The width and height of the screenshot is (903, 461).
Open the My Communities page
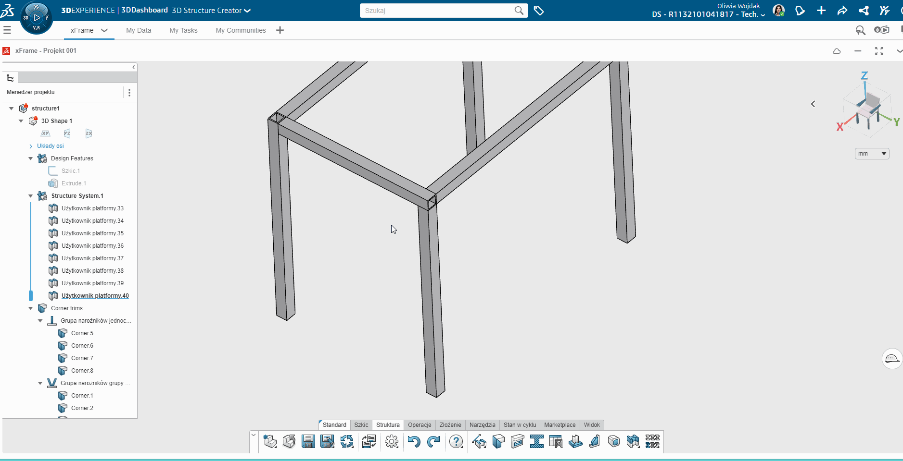point(241,30)
